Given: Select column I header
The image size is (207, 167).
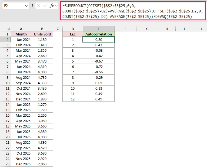Looking at the screenshot, I should point(184,29).
